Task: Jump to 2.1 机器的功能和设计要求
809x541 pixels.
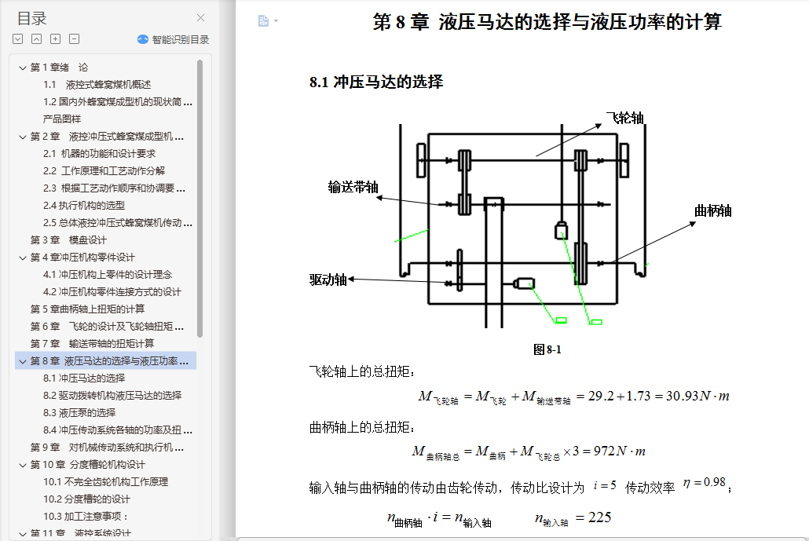Action: [x=99, y=154]
